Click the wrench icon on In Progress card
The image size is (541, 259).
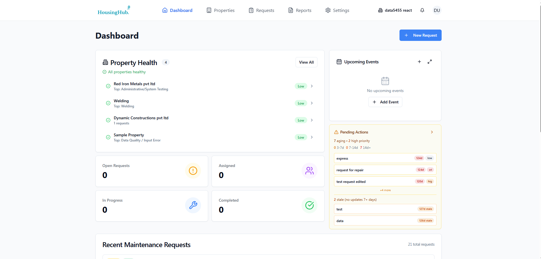[193, 205]
